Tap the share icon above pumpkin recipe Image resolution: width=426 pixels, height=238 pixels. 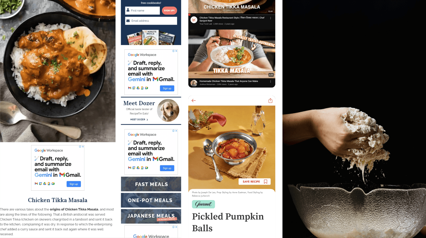(x=270, y=101)
